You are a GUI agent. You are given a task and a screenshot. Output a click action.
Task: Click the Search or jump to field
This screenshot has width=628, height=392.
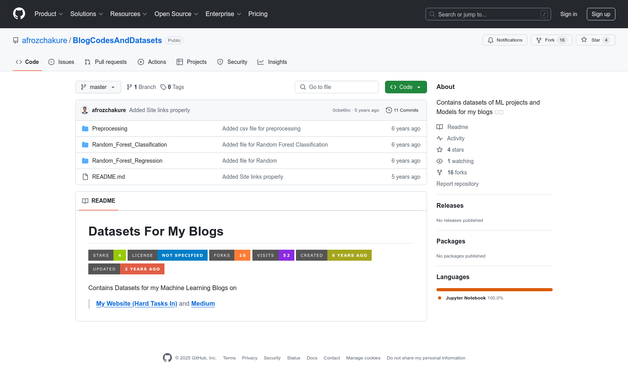pos(488,14)
